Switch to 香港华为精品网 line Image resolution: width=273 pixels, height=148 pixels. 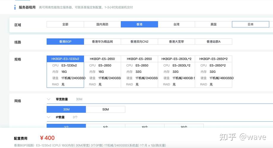[x=102, y=41]
